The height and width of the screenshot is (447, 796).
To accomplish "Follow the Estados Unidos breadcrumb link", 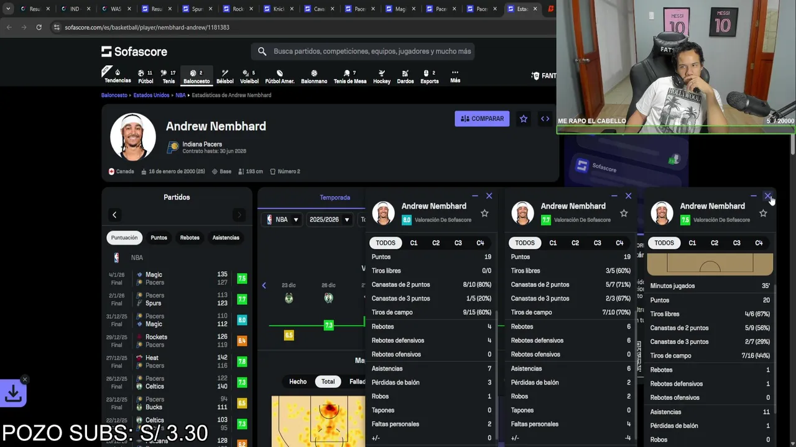I will click(x=151, y=95).
